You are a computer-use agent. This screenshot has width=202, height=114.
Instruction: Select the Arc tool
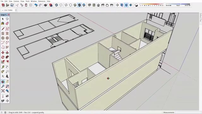point(3,42)
